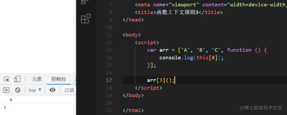Click the closing </html> tag
The height and width of the screenshot is (115, 287).
coord(133,110)
